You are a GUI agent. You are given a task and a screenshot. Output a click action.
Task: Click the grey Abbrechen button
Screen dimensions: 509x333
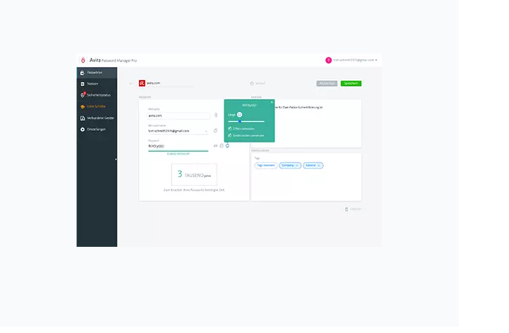pyautogui.click(x=327, y=83)
